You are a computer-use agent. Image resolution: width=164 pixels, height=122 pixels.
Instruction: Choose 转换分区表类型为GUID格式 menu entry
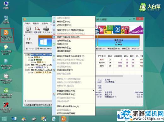tap(73, 56)
